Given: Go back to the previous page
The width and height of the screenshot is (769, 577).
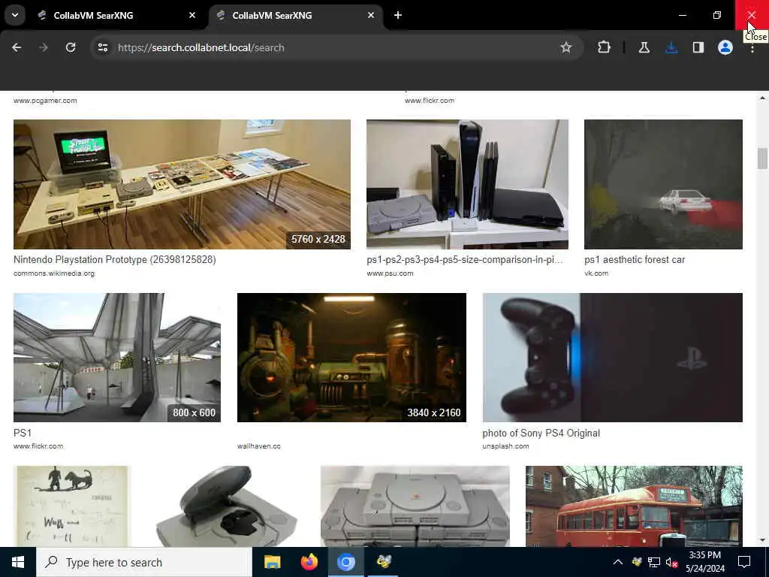Looking at the screenshot, I should pos(17,47).
